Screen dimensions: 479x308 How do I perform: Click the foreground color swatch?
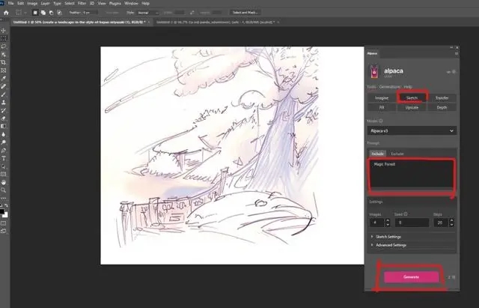click(x=1, y=211)
